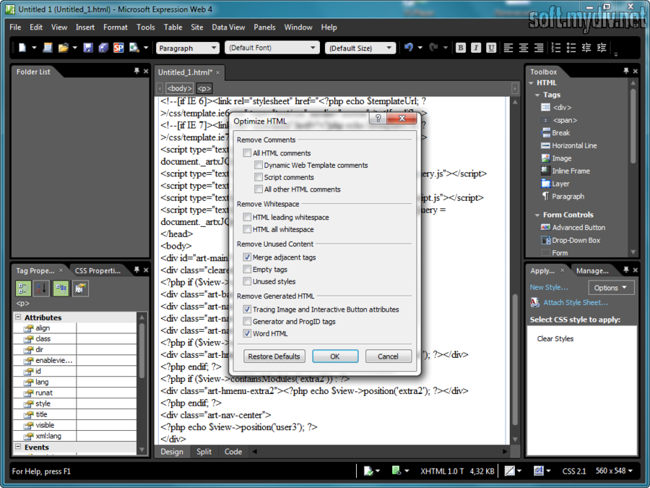
Task: Sort tag properties alphabetically with A-Z icon
Action: click(x=41, y=288)
